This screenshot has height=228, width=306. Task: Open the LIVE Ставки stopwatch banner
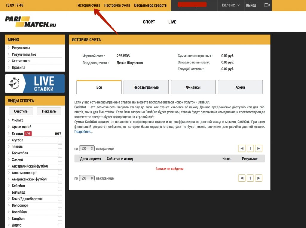[x=35, y=83]
